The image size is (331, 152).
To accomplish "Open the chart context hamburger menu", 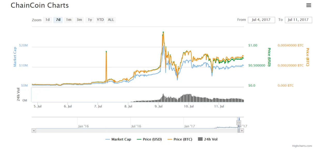I will tap(309, 5).
